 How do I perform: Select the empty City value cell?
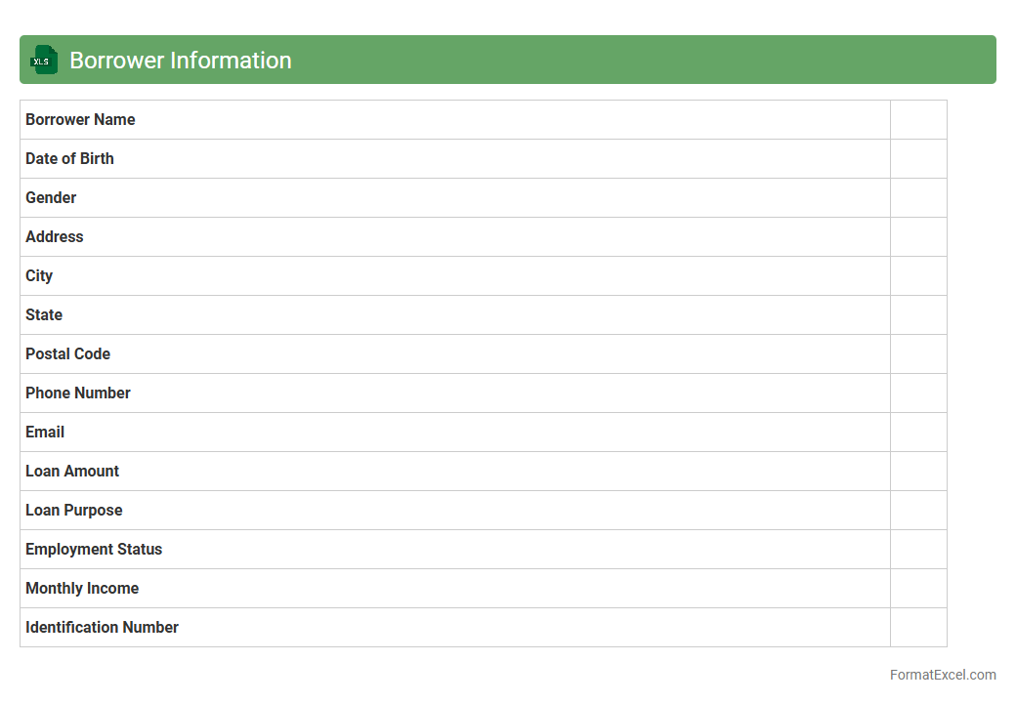point(918,276)
